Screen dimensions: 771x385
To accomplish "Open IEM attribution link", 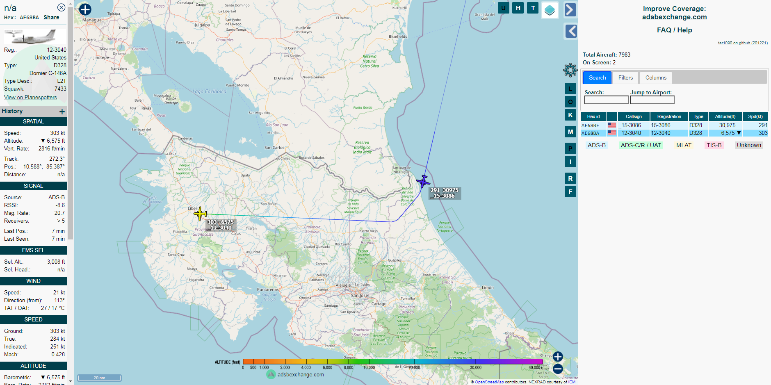I will click(x=572, y=382).
